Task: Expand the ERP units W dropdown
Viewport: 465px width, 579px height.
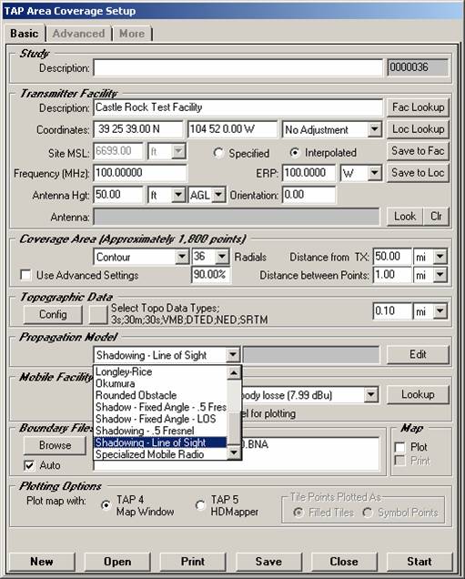Action: [374, 173]
